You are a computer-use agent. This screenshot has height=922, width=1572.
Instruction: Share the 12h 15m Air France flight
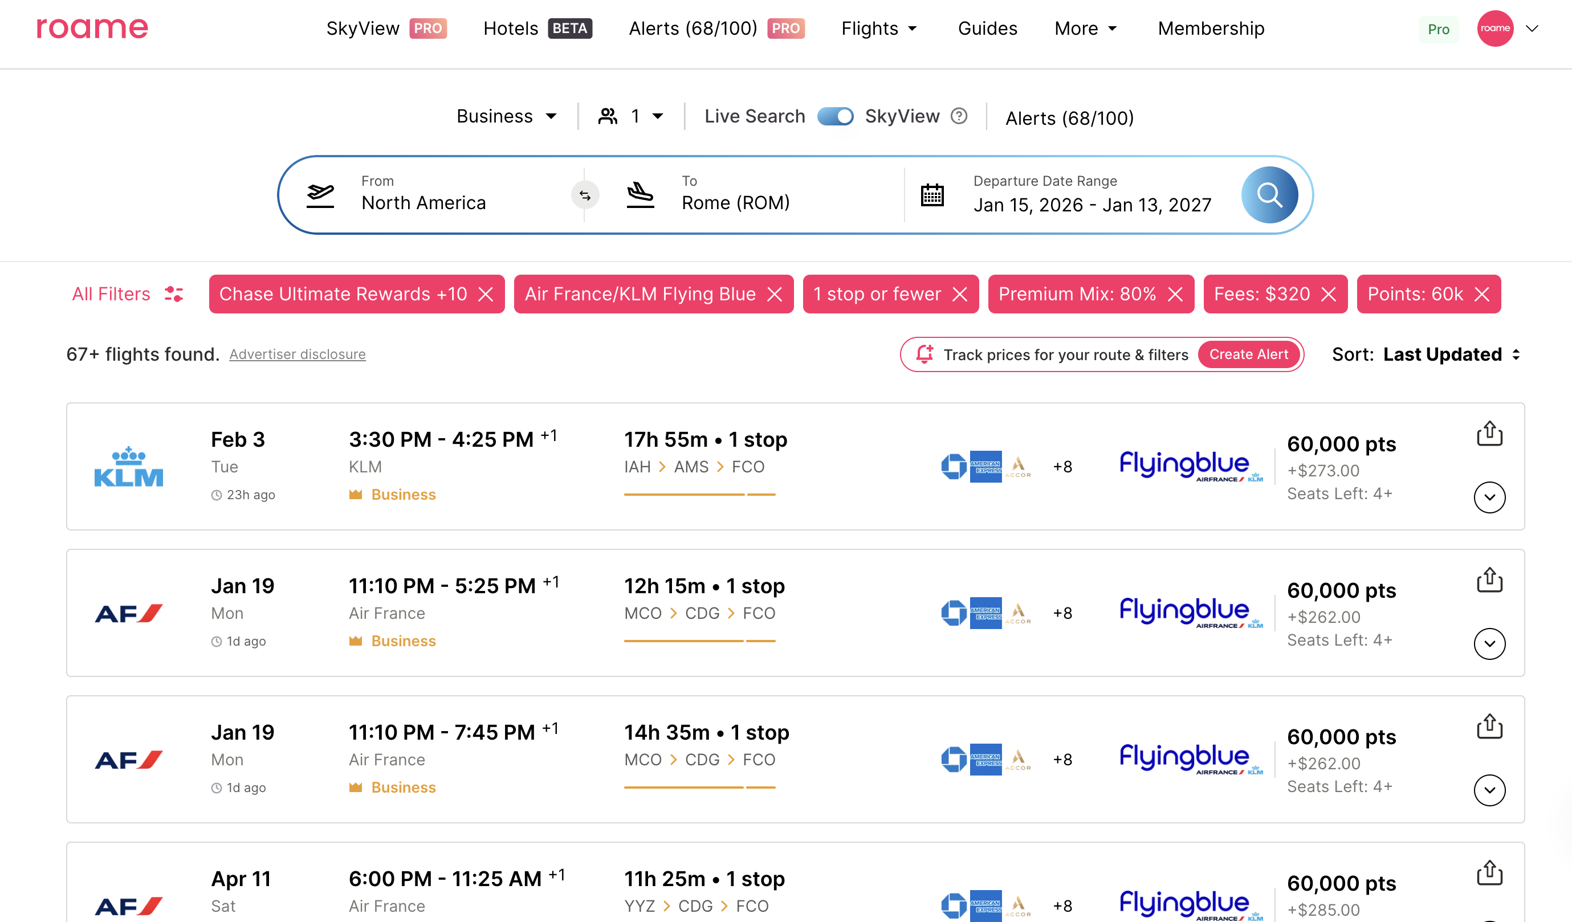pos(1489,580)
